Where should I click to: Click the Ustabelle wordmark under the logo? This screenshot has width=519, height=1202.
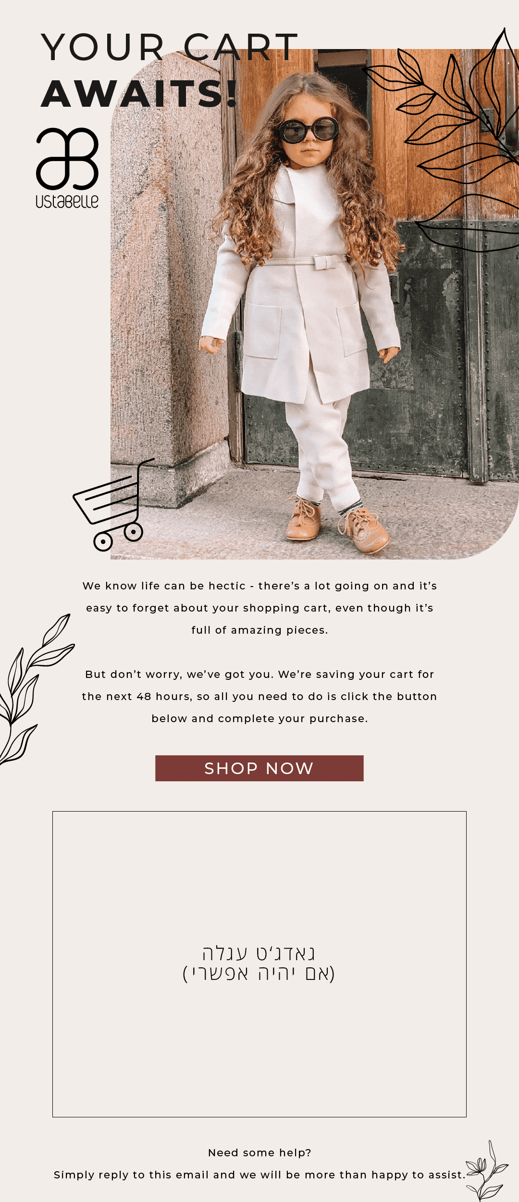tap(67, 201)
